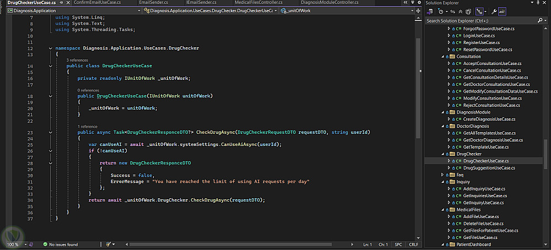This screenshot has height=250, width=551.
Task: Expand the Faq folder
Action: pos(443,175)
